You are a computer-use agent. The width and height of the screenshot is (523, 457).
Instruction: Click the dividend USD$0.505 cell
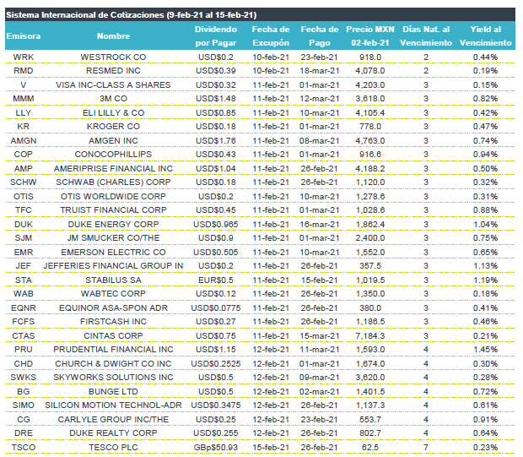pyautogui.click(x=216, y=253)
